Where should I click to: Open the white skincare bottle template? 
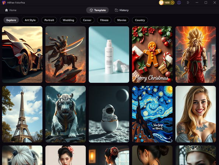pos(109,55)
